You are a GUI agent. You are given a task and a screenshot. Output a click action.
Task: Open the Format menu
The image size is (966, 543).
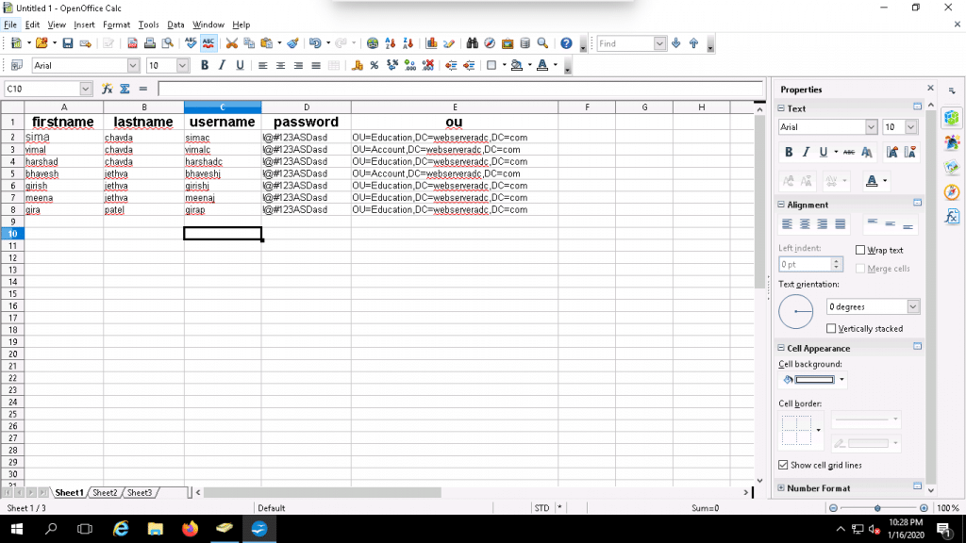[x=116, y=25]
